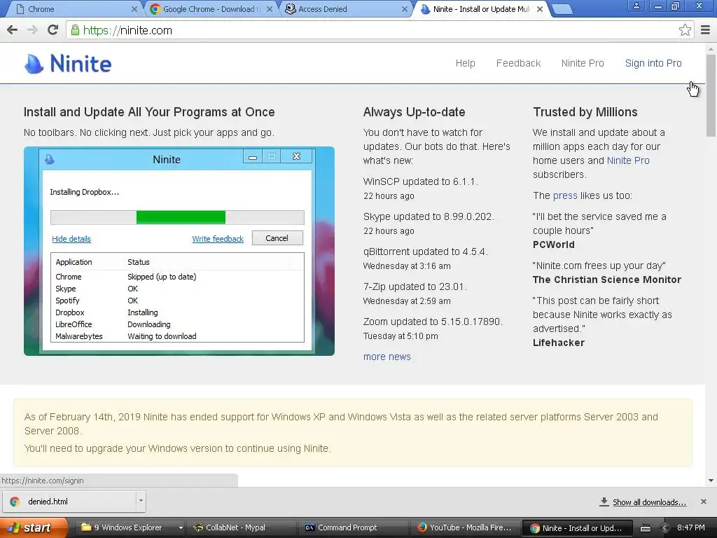Click The Christian Science Monitor text
The image size is (717, 538).
(607, 280)
